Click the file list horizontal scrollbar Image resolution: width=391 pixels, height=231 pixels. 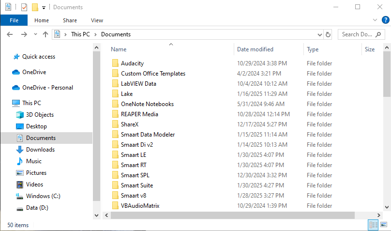(232, 216)
